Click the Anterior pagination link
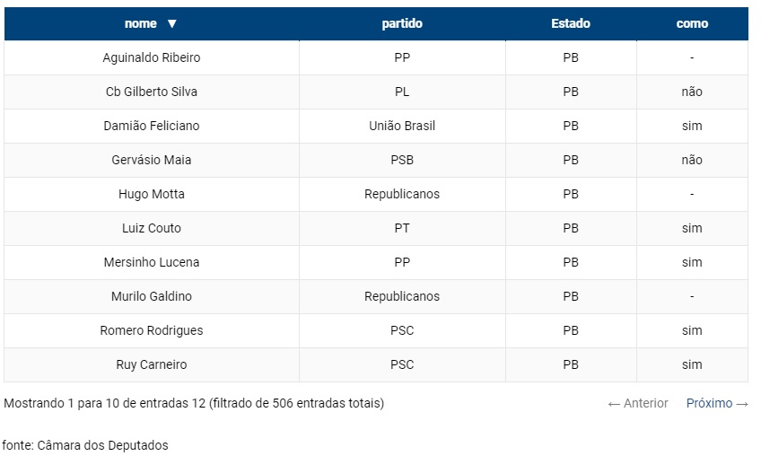 (x=638, y=404)
